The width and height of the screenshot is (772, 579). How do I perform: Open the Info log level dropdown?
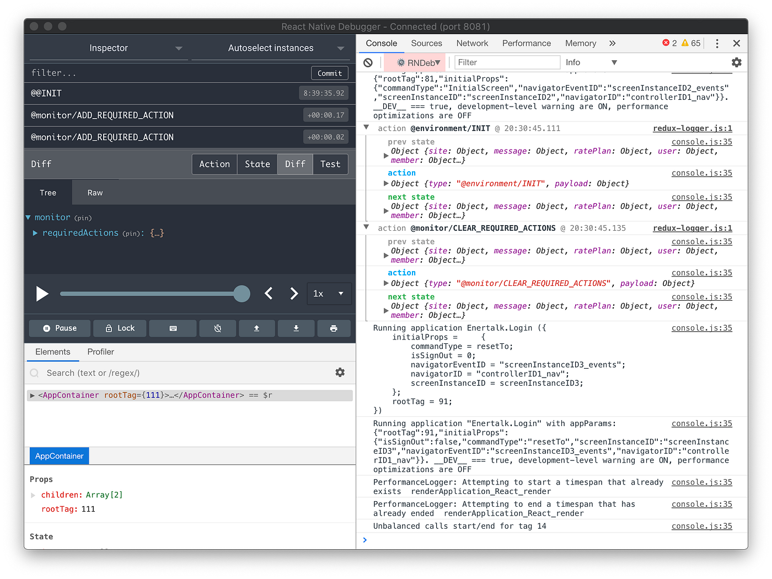590,62
